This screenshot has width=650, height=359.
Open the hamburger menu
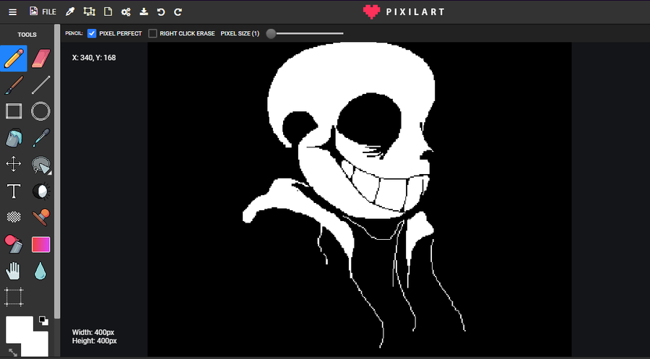[13, 12]
